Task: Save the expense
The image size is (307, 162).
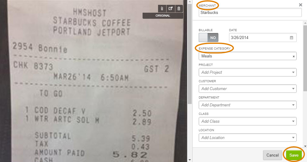Action: click(x=294, y=155)
